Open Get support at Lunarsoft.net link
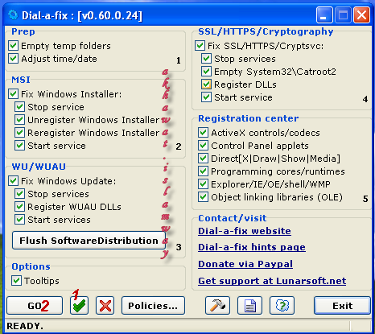 click(272, 281)
